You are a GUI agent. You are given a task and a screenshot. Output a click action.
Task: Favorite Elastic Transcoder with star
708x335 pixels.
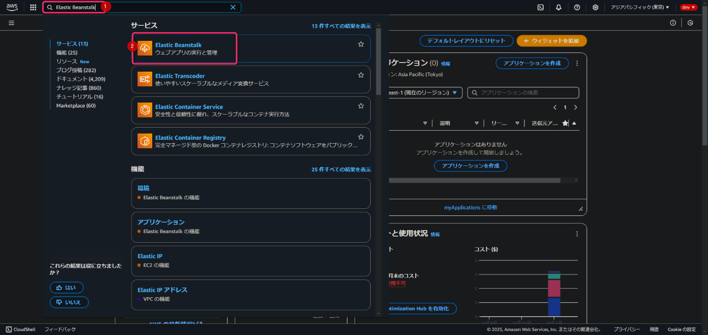(361, 75)
